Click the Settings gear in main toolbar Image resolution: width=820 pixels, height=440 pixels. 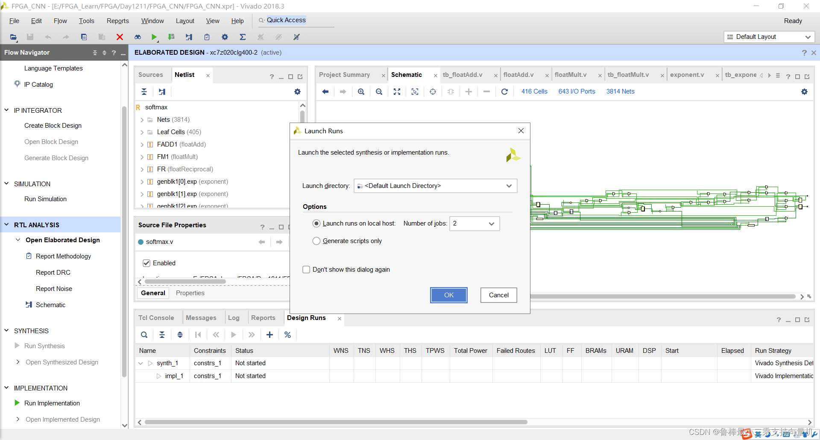(225, 37)
